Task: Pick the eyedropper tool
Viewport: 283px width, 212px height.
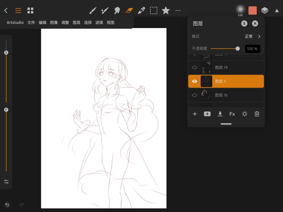Action: [x=141, y=10]
